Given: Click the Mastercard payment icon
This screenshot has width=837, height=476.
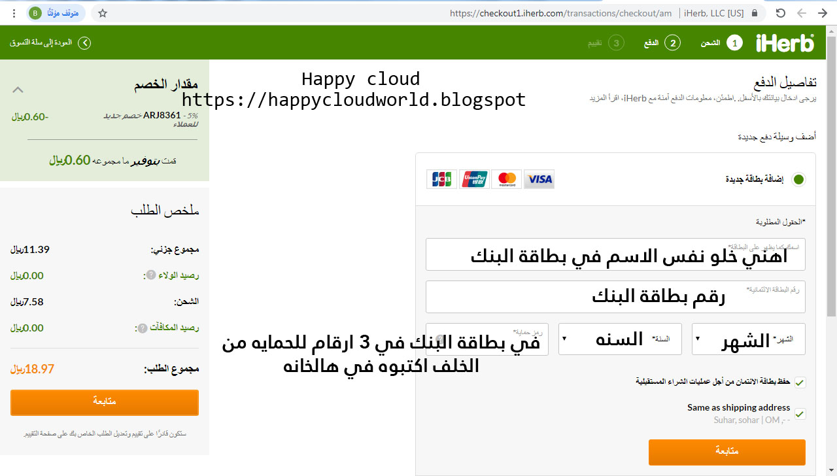Looking at the screenshot, I should click(506, 178).
